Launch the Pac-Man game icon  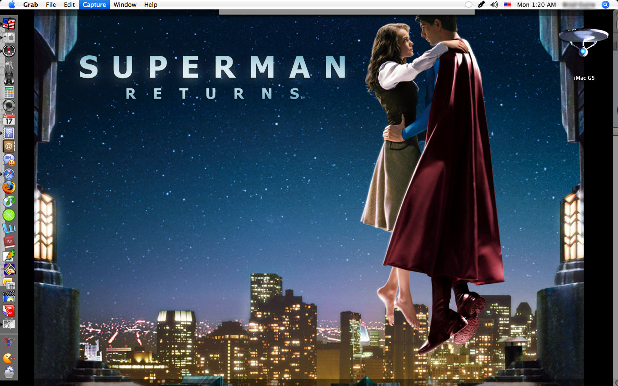[9, 358]
